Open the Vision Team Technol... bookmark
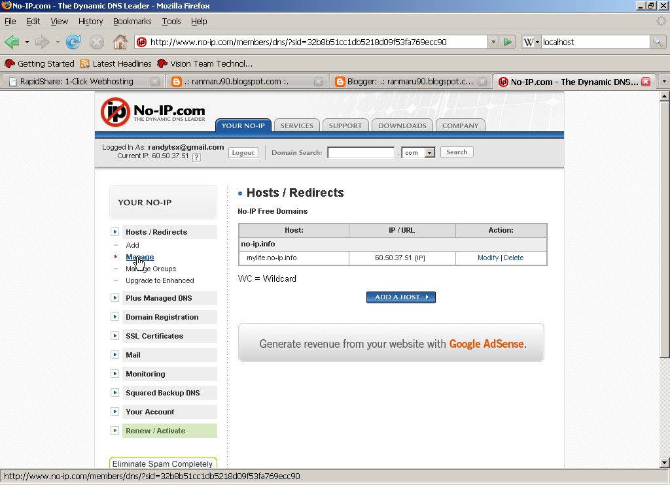Image resolution: width=670 pixels, height=485 pixels. (205, 63)
